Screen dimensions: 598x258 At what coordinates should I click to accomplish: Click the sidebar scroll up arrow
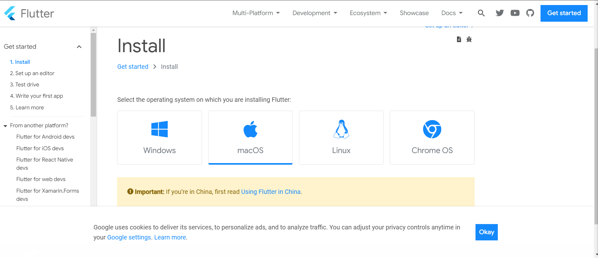pos(93,30)
